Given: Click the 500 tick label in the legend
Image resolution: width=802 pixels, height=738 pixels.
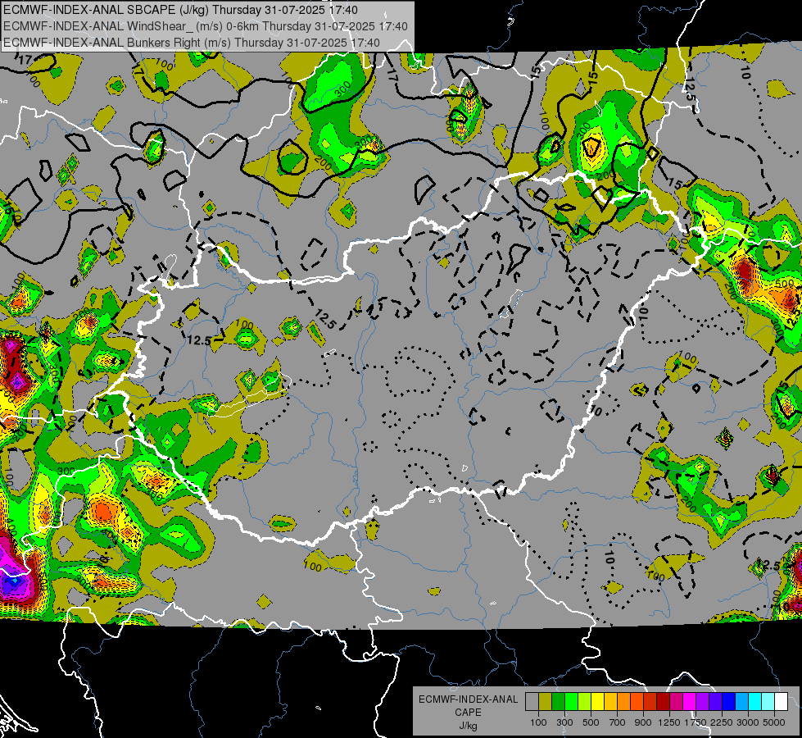Looking at the screenshot, I should [x=591, y=722].
